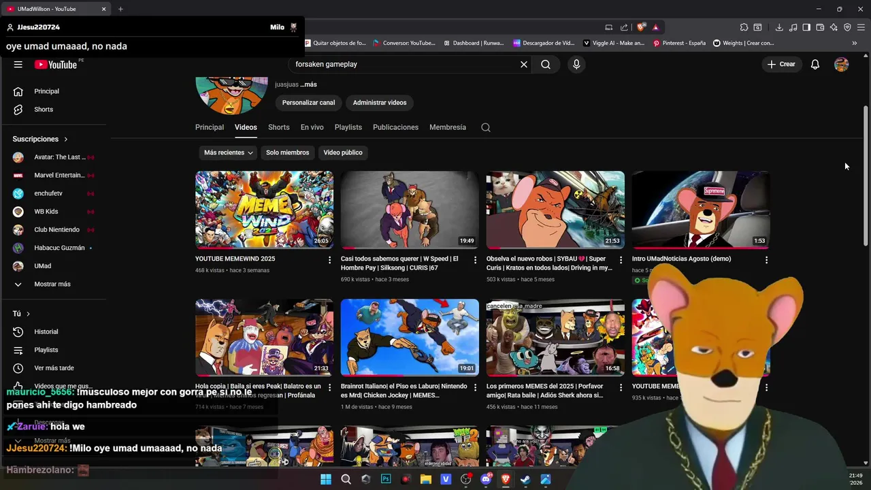The height and width of the screenshot is (490, 871).
Task: Click Administrar videos button
Action: pos(380,103)
